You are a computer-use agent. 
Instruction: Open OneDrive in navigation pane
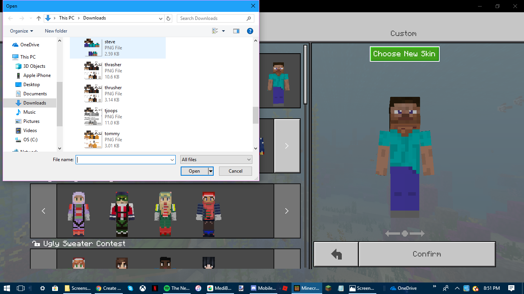30,45
